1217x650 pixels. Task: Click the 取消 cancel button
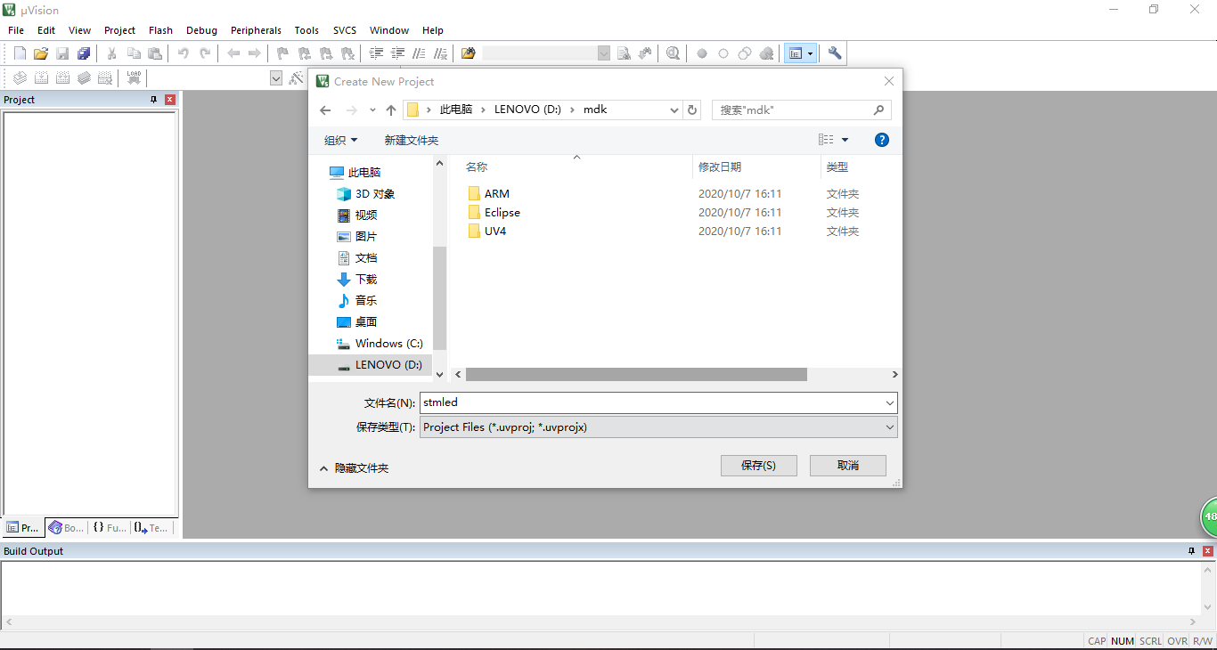[x=848, y=466]
